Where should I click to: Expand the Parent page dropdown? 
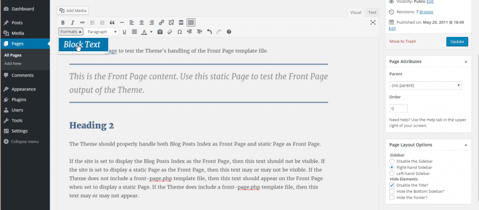pos(426,85)
